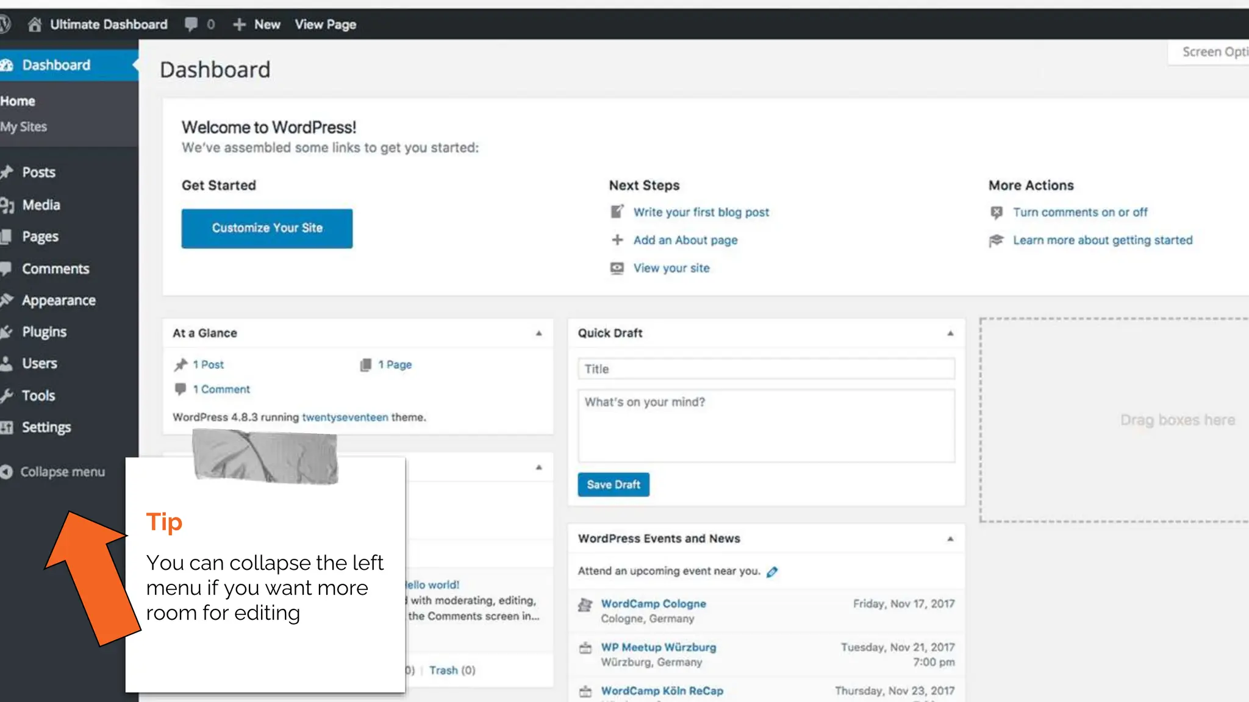Image resolution: width=1249 pixels, height=702 pixels.
Task: Click the pushpin icon next to 1 Post
Action: point(181,364)
